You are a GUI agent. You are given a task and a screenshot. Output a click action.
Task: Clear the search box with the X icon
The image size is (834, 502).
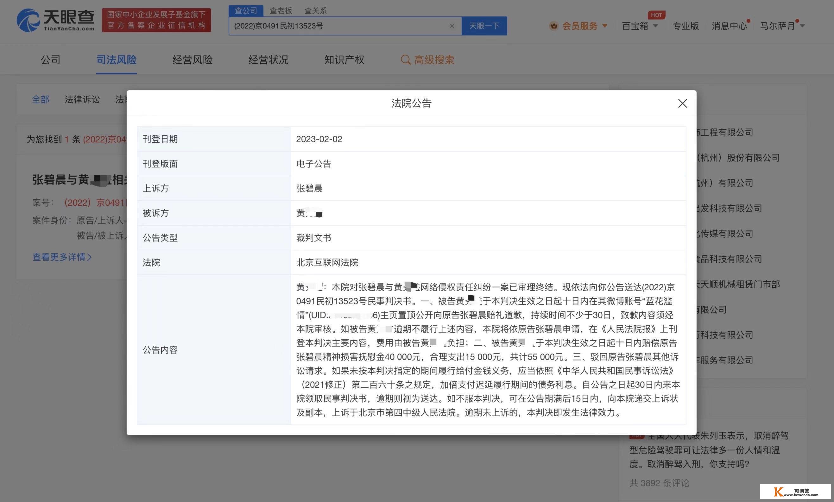click(452, 26)
